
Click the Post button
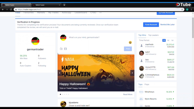(128, 49)
